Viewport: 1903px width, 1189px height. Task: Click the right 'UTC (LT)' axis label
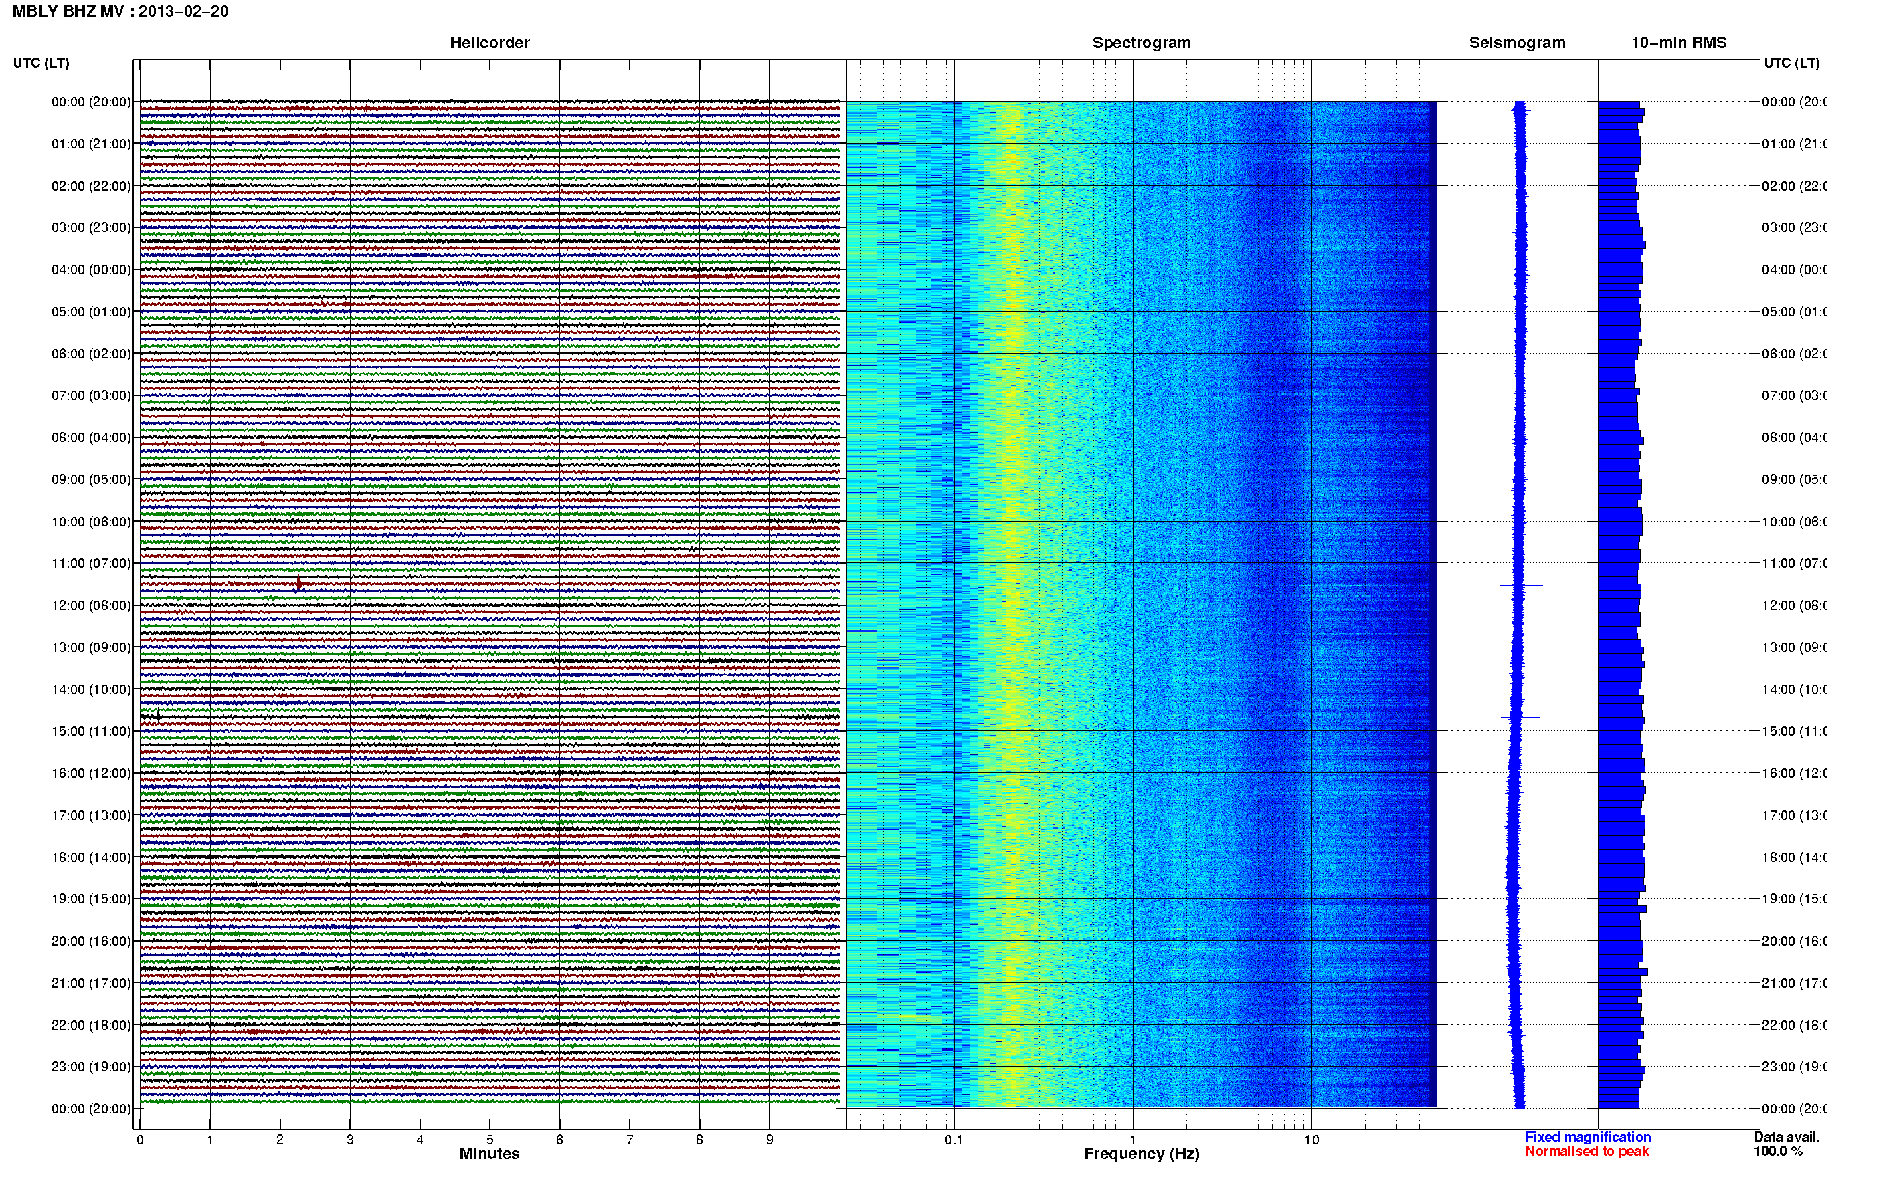[1791, 63]
